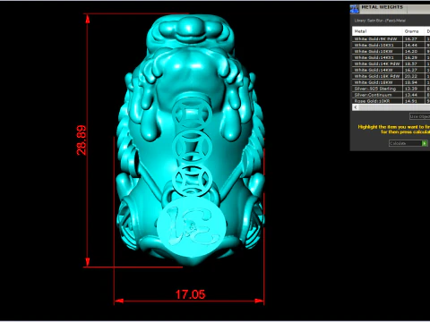This screenshot has height=322, width=430.
Task: Click the 14.91 grams cell
Action: pos(414,101)
